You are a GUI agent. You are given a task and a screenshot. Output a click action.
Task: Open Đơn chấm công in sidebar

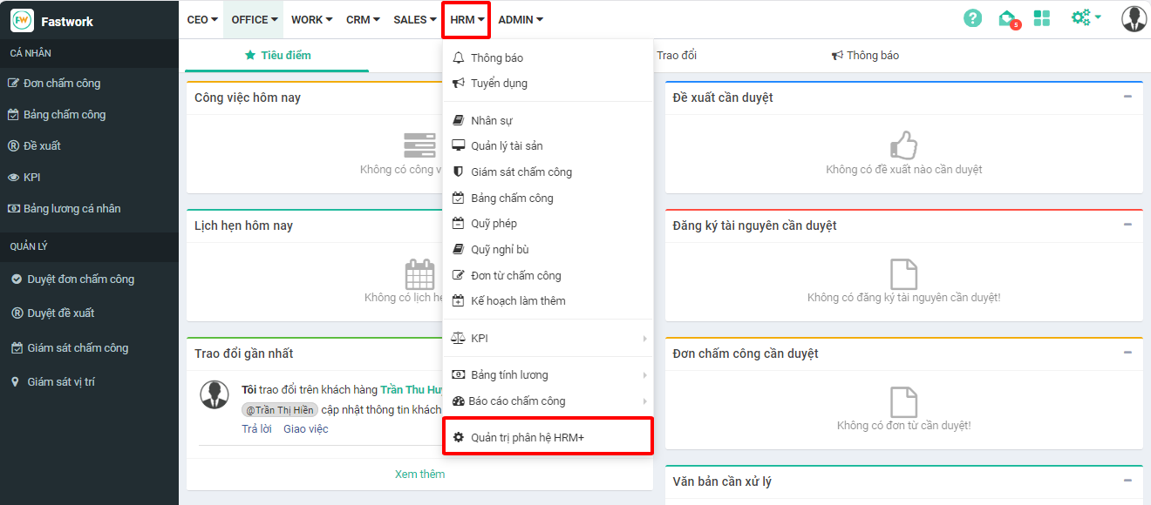[x=61, y=84]
